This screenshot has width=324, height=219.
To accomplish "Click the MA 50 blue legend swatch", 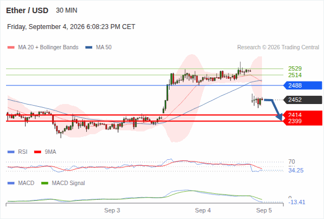I will 89,48.
